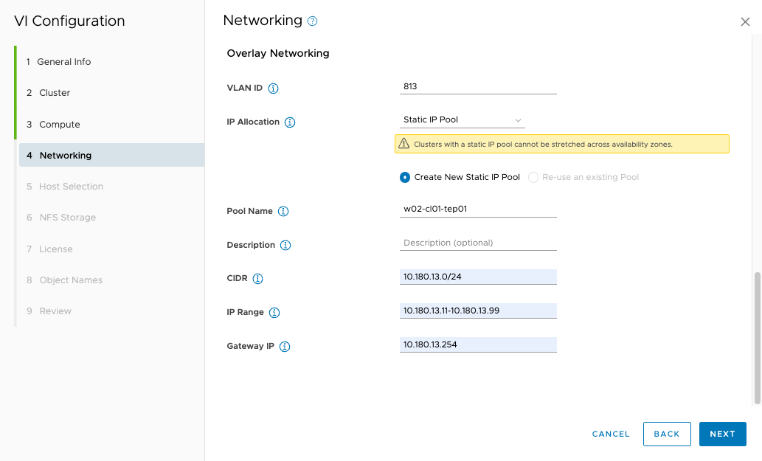Click the VI Configuration title
Viewport: 762px width, 461px height.
(x=69, y=21)
